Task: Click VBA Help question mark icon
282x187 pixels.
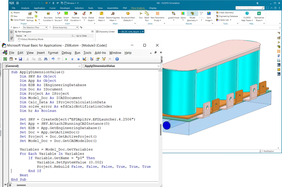Action: click(117, 59)
